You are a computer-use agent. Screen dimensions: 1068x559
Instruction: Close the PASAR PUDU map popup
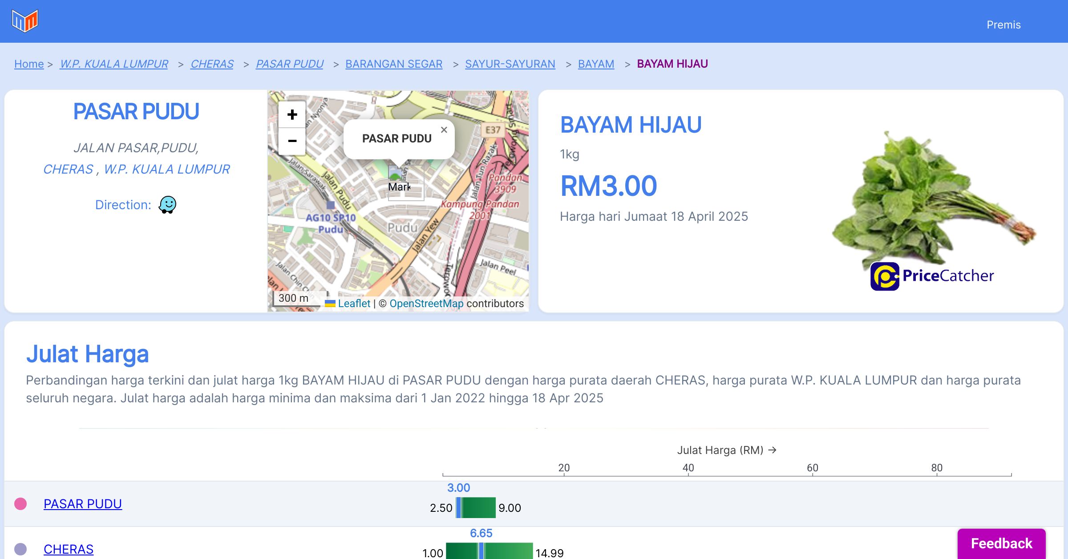pyautogui.click(x=444, y=130)
